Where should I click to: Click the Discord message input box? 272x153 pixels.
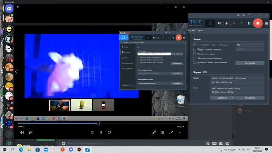click(132, 144)
